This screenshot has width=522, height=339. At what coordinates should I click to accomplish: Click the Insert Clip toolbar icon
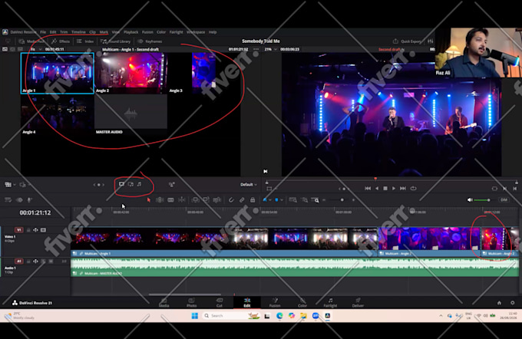click(196, 200)
